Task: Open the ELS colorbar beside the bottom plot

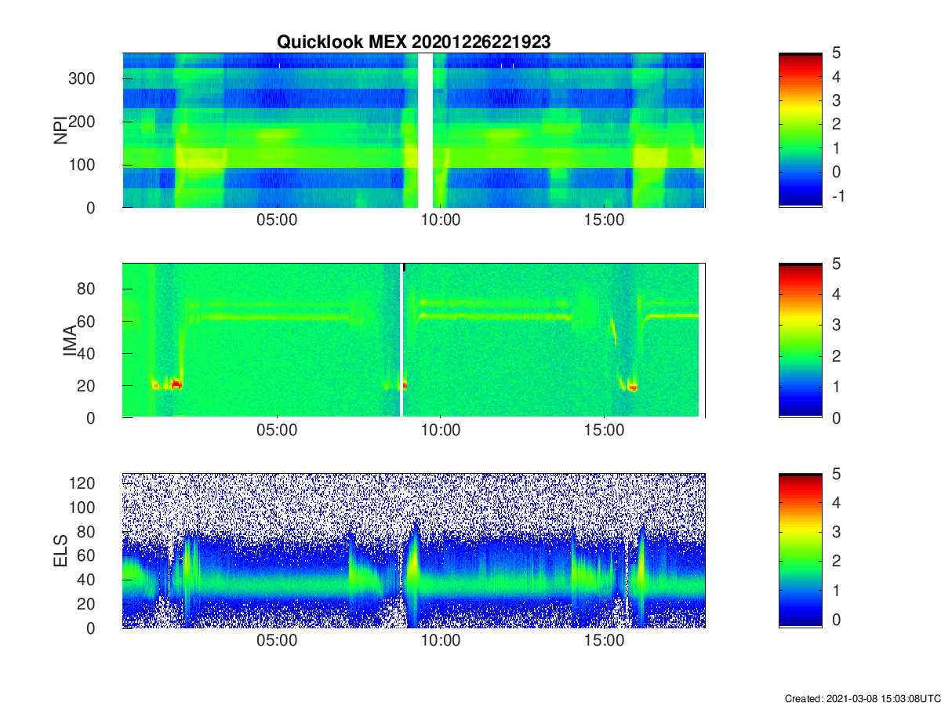Action: click(x=801, y=551)
